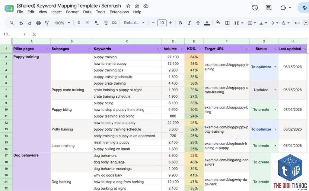The image size is (309, 191).
Task: Activate the paint format tool
Action: (x=47, y=23)
